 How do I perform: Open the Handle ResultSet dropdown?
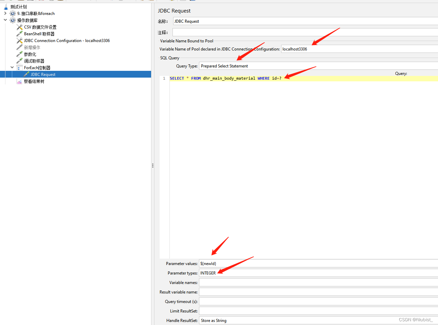tap(318, 321)
